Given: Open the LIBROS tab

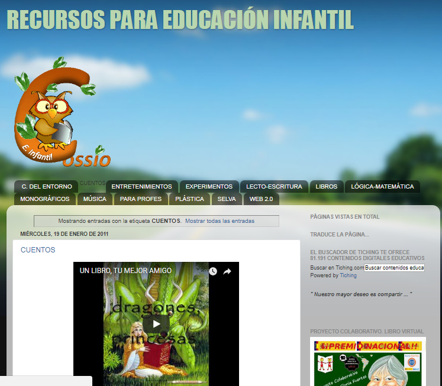Looking at the screenshot, I should (x=326, y=187).
